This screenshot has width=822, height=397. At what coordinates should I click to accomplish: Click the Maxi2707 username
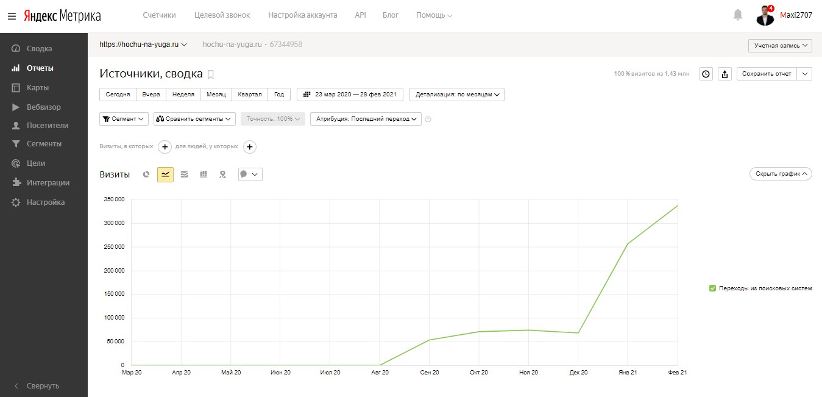click(796, 15)
